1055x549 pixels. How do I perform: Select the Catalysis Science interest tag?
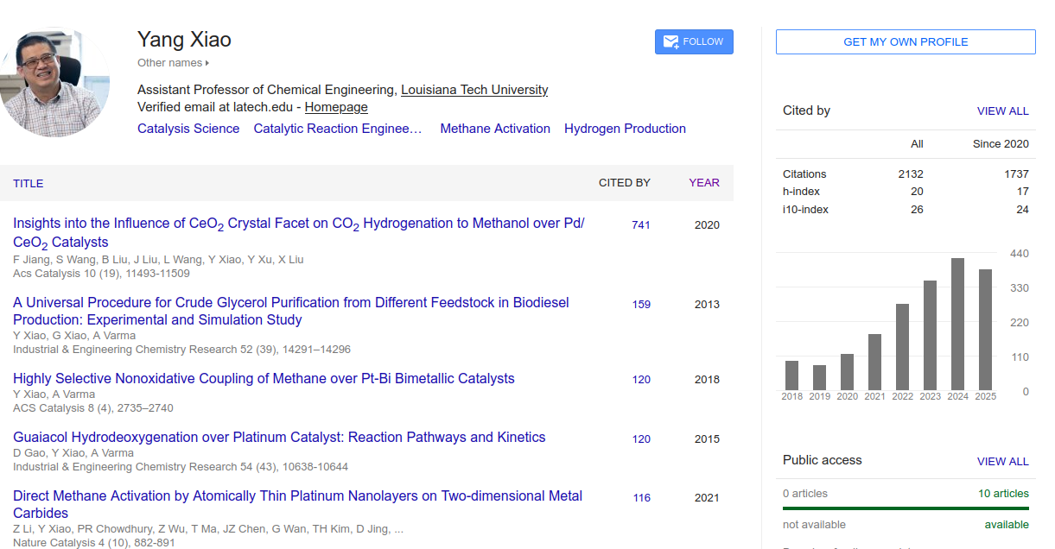(188, 129)
